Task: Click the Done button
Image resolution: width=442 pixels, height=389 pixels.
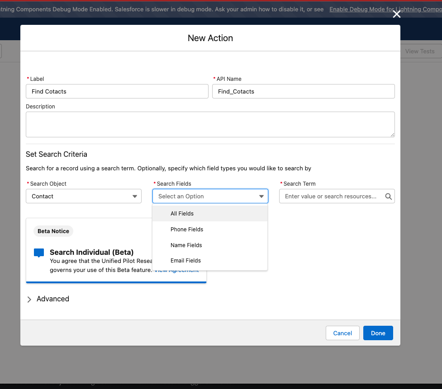Action: click(x=378, y=333)
